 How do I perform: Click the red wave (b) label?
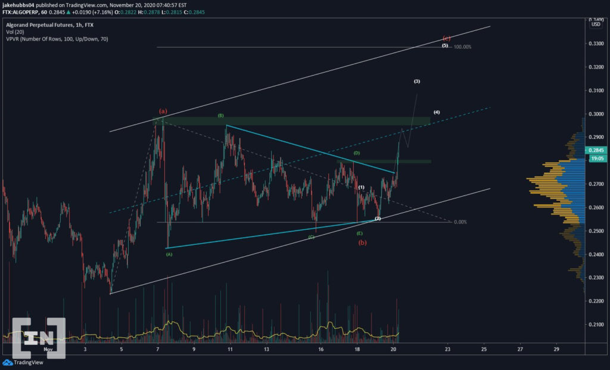[362, 242]
